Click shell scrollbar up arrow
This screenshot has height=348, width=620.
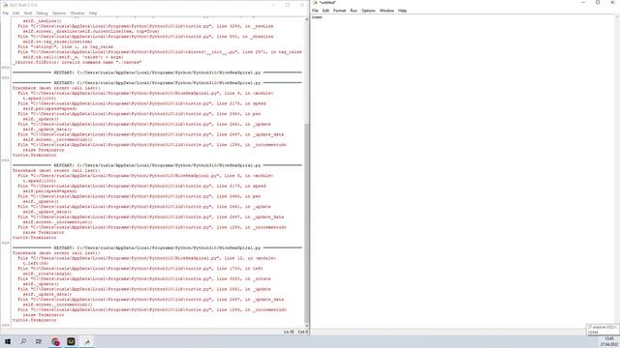pyautogui.click(x=306, y=19)
